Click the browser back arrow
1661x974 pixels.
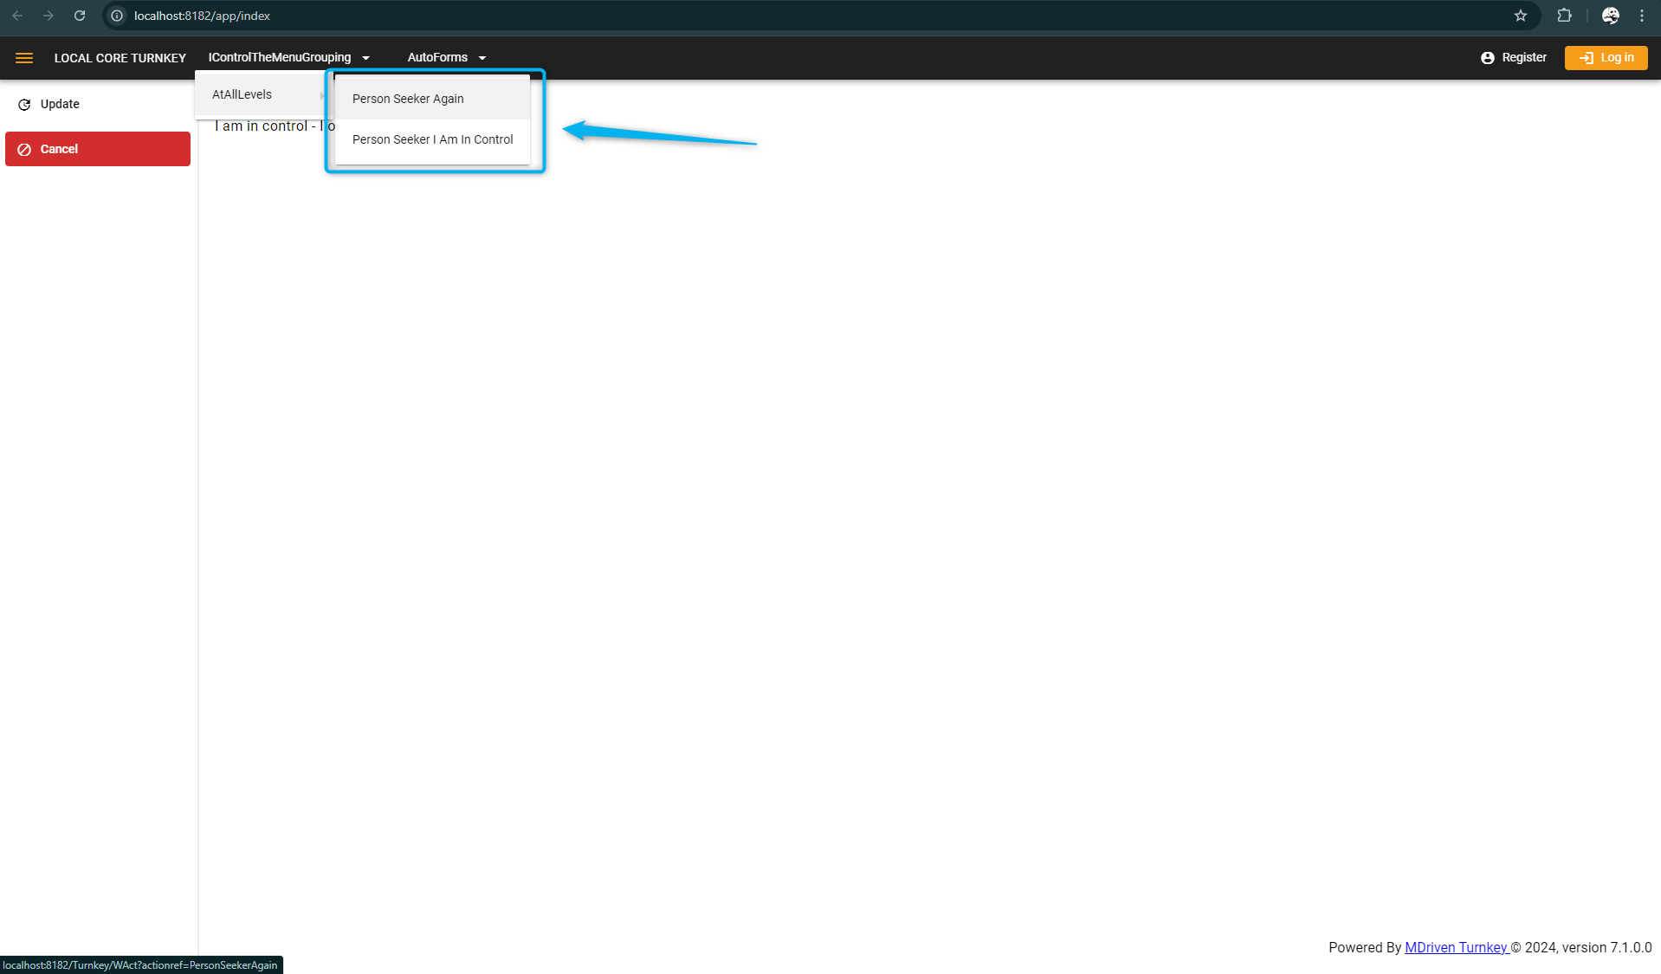[x=17, y=16]
